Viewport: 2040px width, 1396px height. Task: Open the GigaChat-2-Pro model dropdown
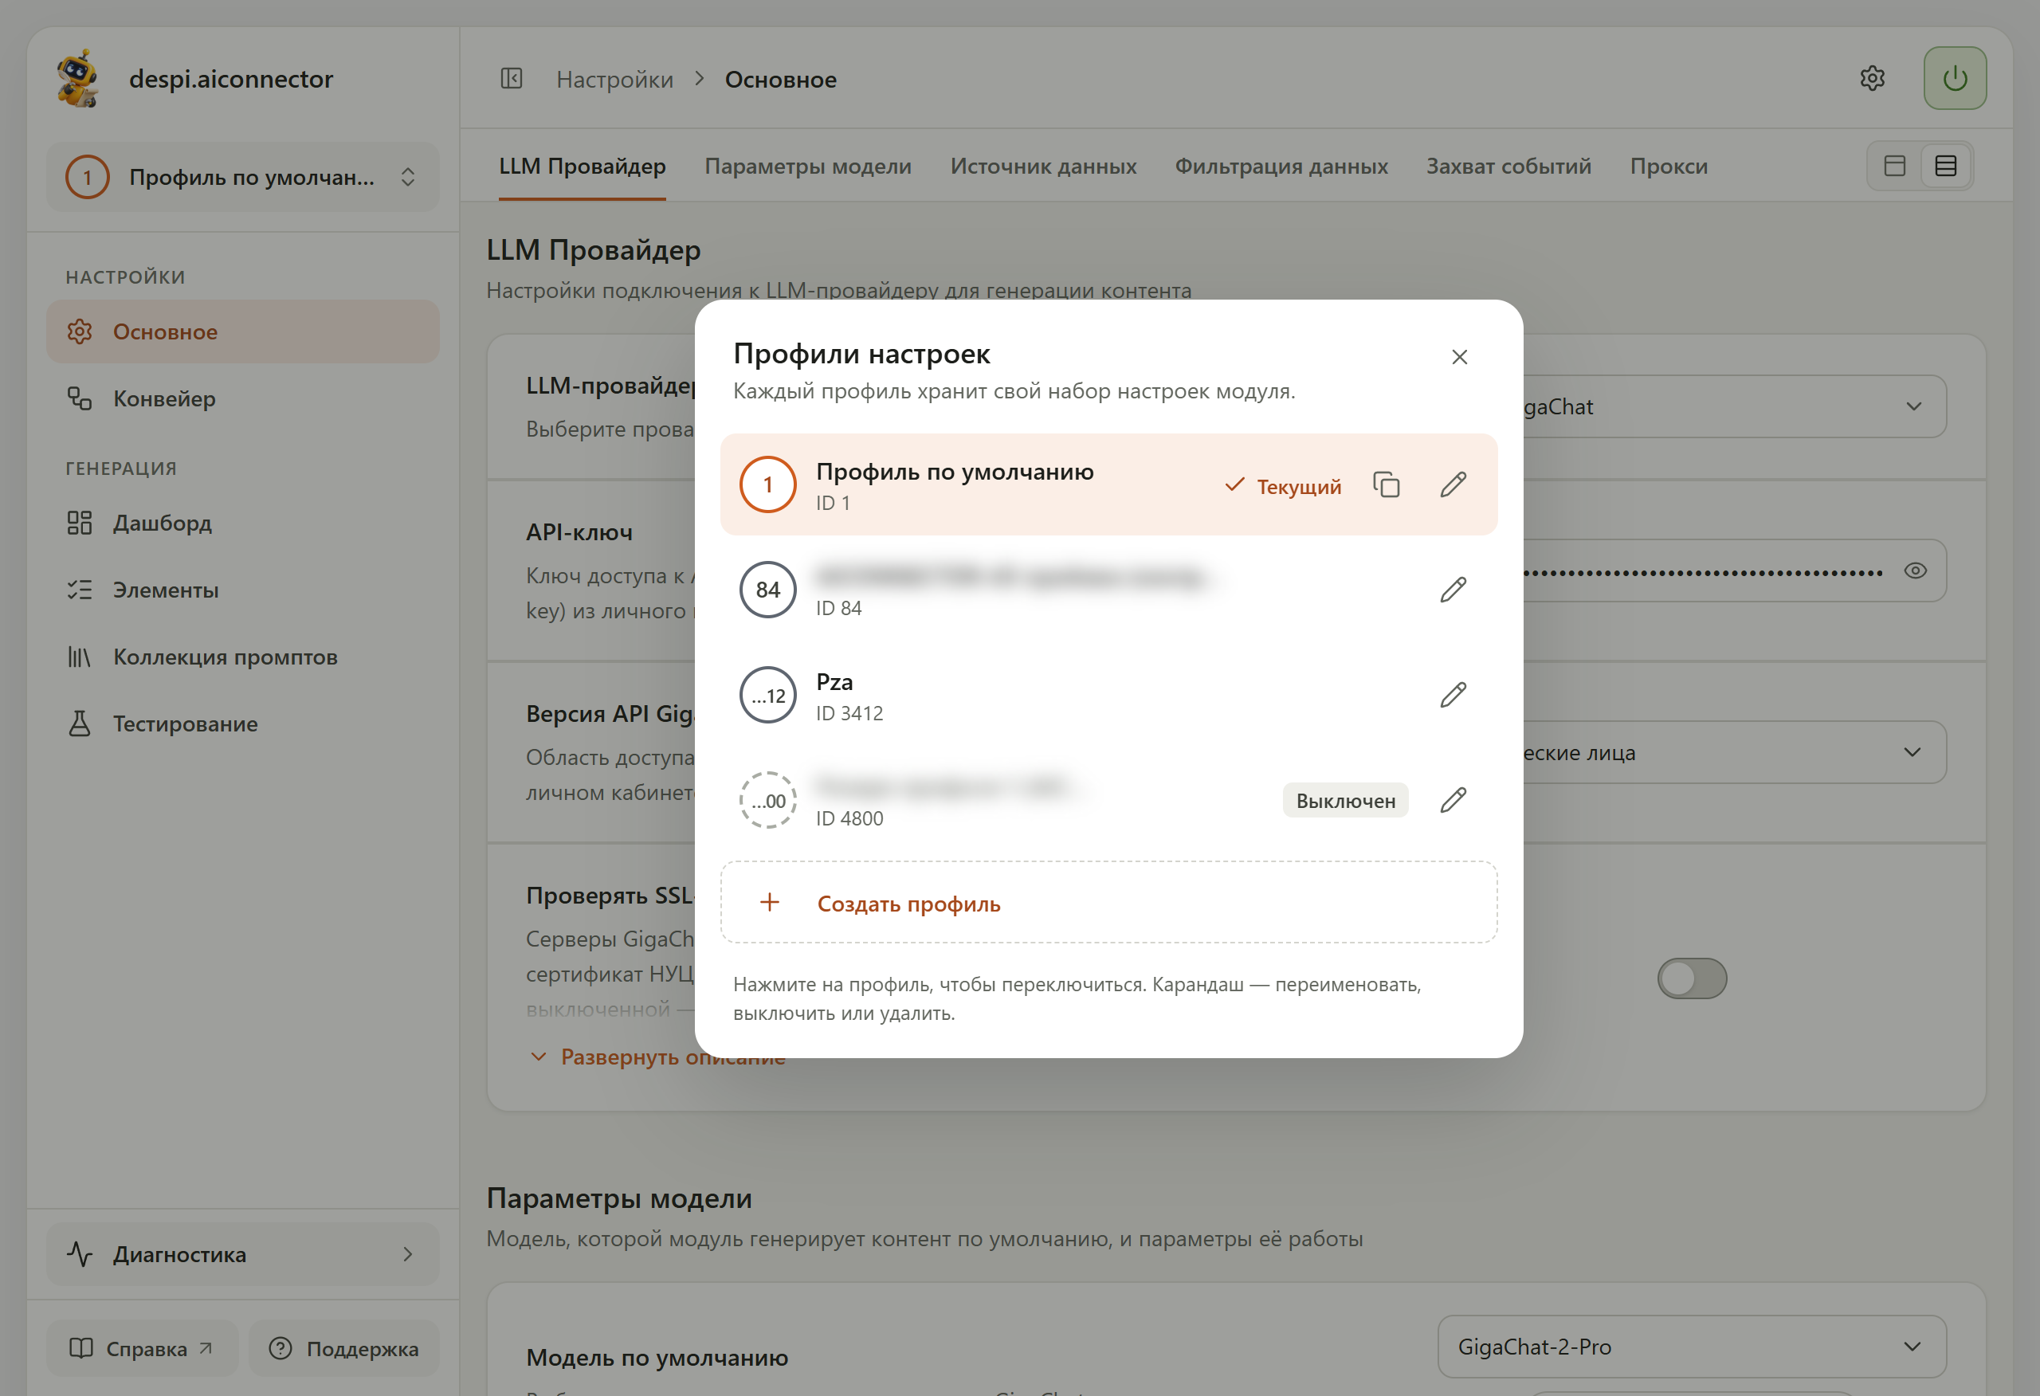coord(1692,1346)
